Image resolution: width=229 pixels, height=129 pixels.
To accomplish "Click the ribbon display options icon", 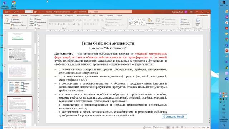I will [x=191, y=12].
